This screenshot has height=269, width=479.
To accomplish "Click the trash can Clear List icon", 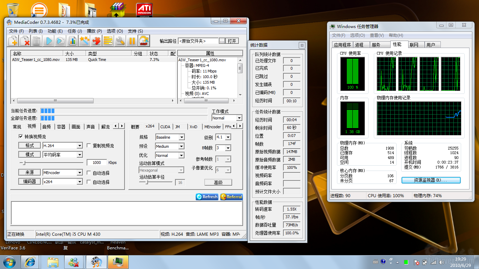I will [x=36, y=41].
